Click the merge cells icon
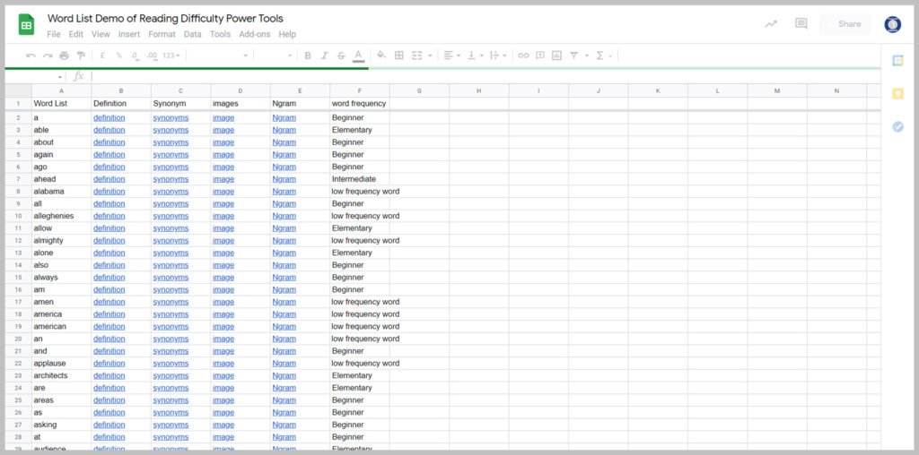919x455 pixels. (416, 56)
